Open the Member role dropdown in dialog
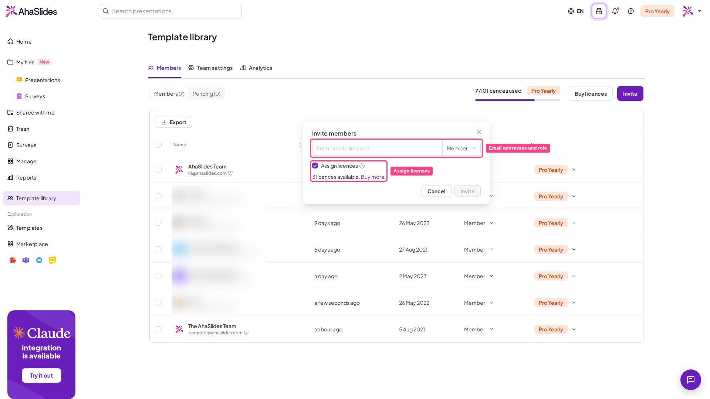 click(461, 148)
